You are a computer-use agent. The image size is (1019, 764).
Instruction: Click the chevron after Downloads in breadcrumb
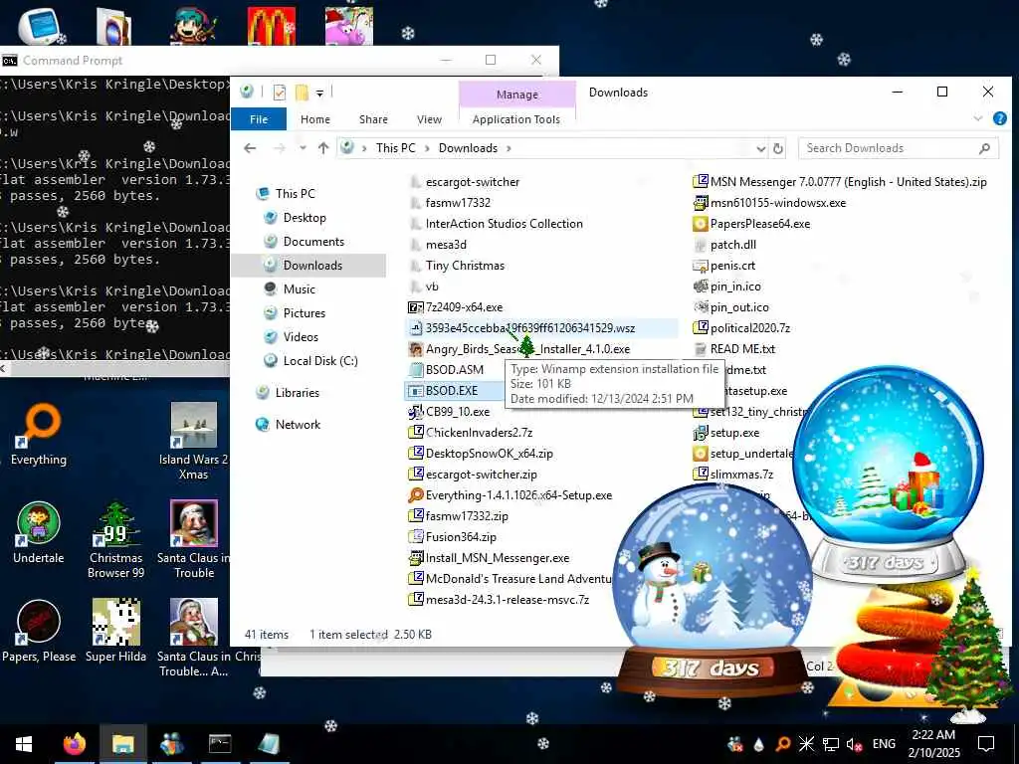[509, 148]
